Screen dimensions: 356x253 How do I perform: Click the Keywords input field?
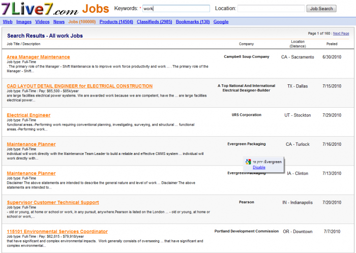176,9
